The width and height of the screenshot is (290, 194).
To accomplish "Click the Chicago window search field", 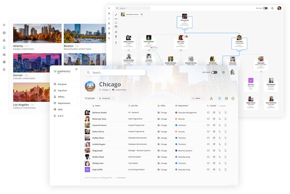I will click(115, 72).
